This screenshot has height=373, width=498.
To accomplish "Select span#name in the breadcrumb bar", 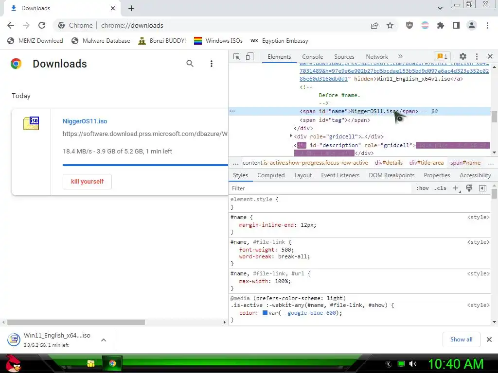I will (x=465, y=163).
